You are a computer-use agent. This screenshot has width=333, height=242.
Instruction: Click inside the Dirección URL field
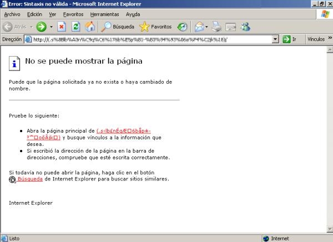click(x=148, y=39)
